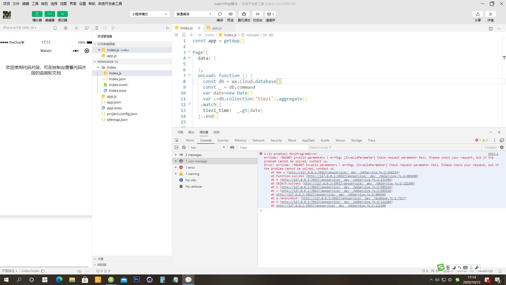506x285 pixels.
Task: Open the app.js editor tab
Action: tap(216, 28)
